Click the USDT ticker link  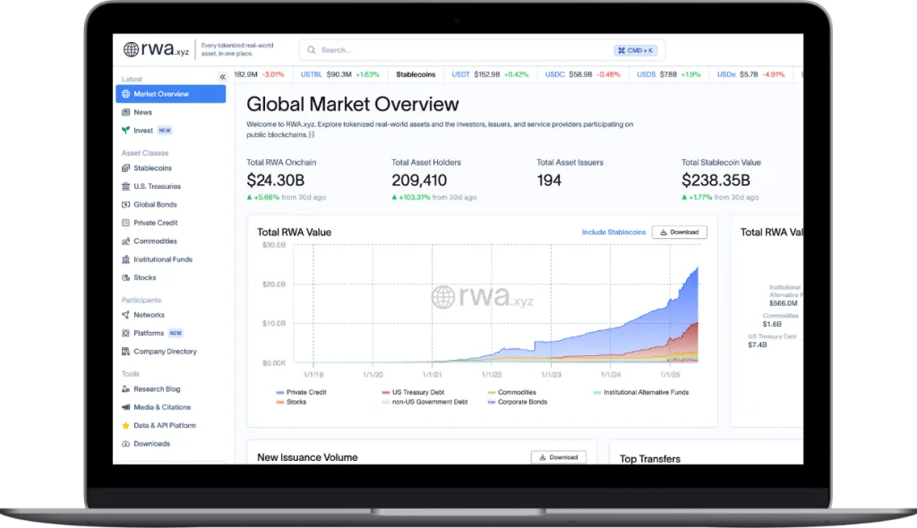click(460, 74)
